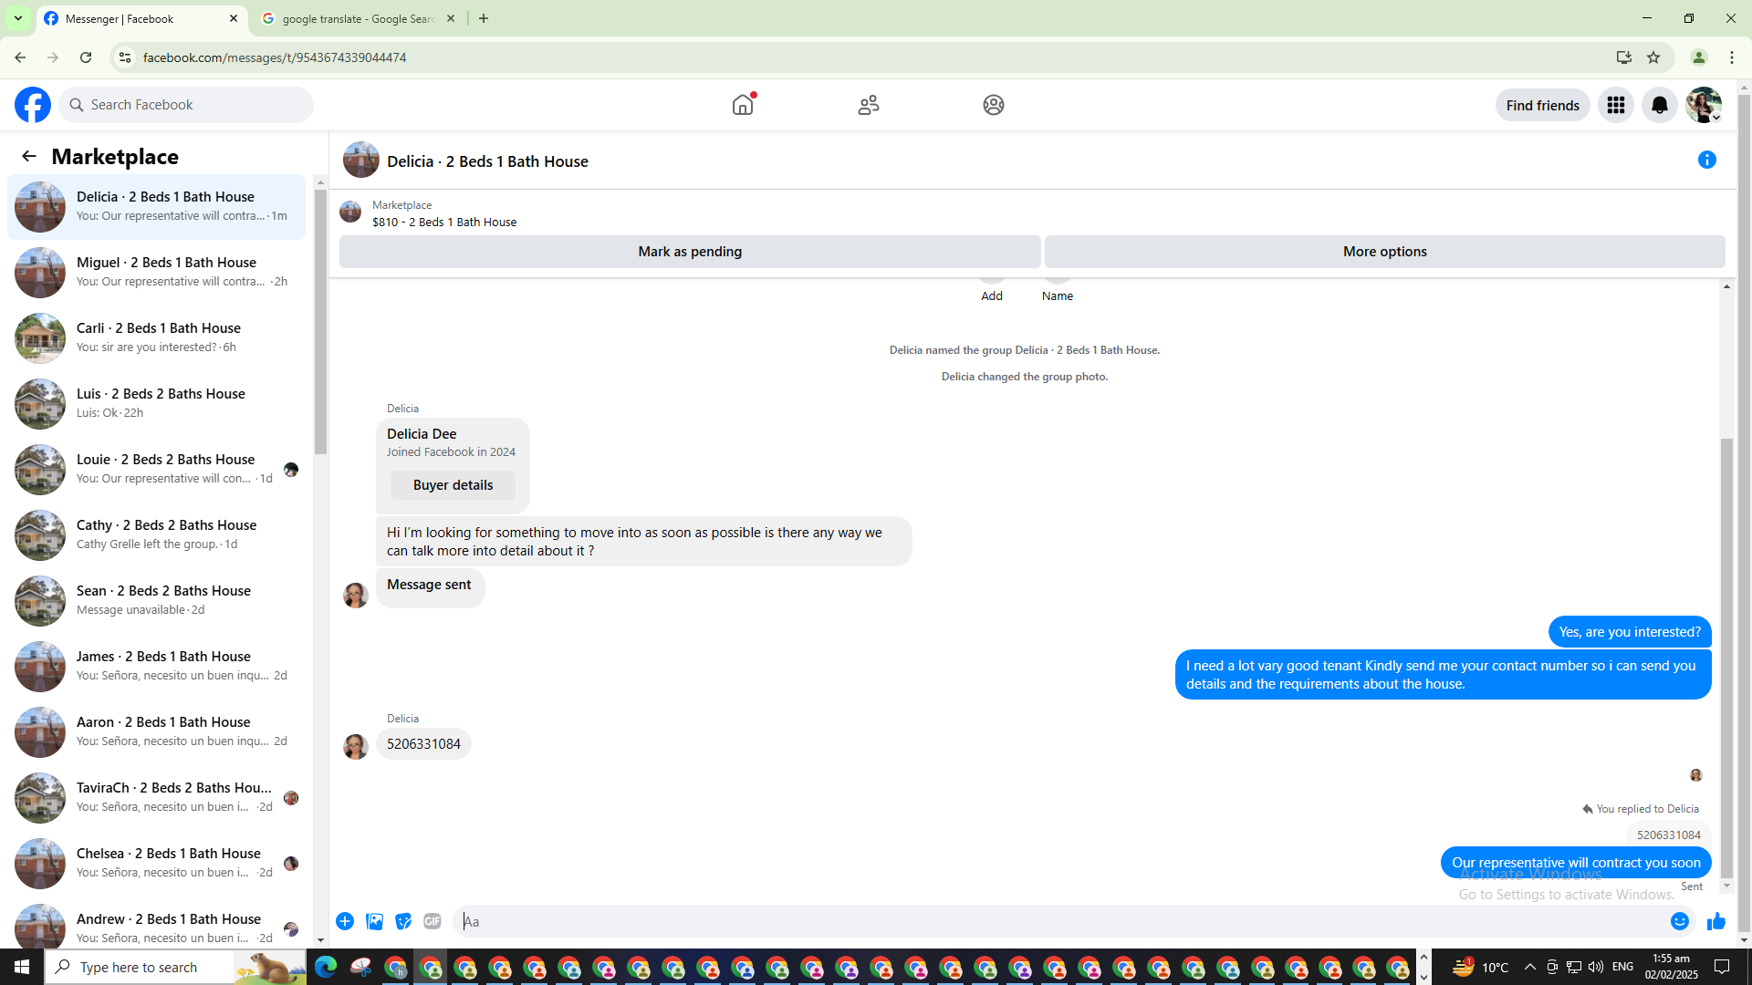Choose a sticker icon in composer
The height and width of the screenshot is (985, 1752).
coord(403,921)
